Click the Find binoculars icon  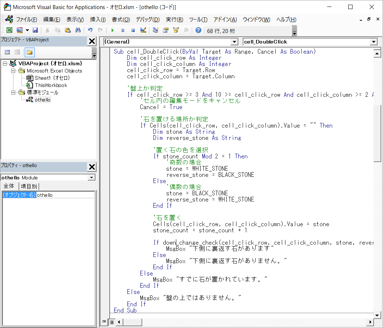tap(78, 30)
